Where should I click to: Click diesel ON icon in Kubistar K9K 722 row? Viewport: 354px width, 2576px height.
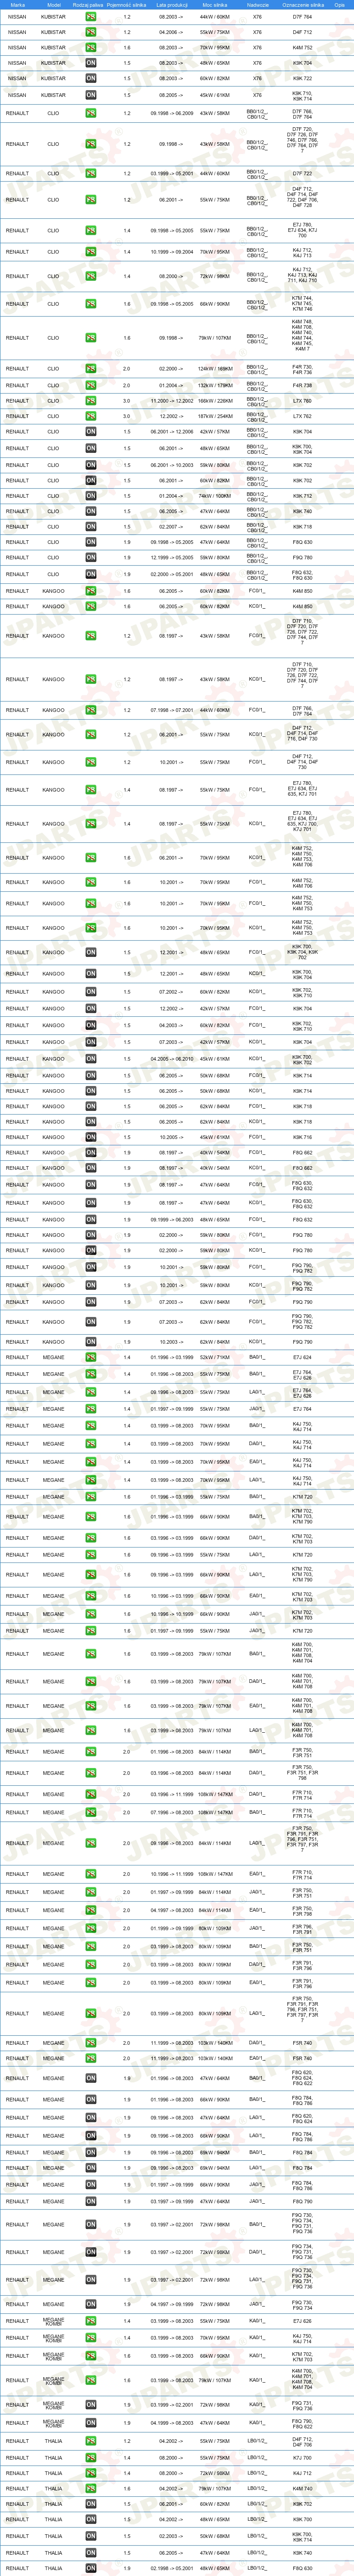tap(91, 78)
